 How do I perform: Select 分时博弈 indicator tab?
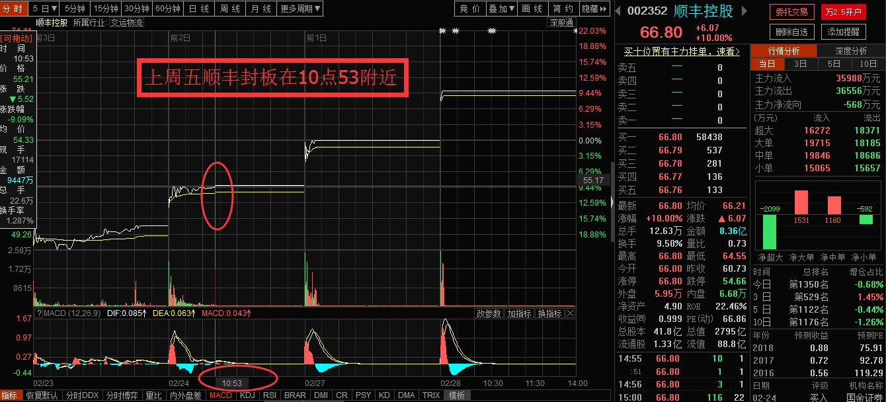(123, 395)
